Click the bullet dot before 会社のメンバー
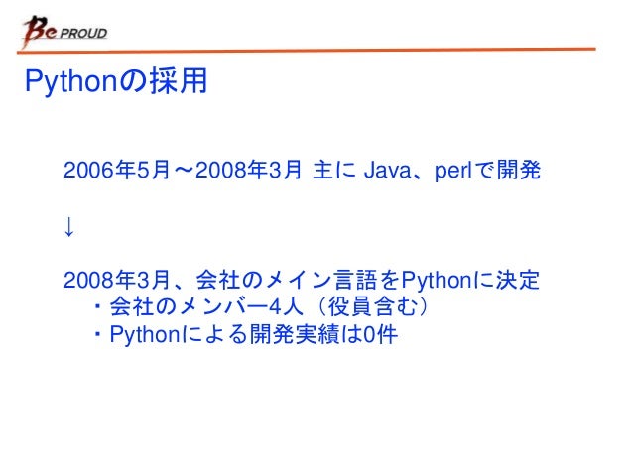This screenshot has width=633, height=475. (97, 306)
